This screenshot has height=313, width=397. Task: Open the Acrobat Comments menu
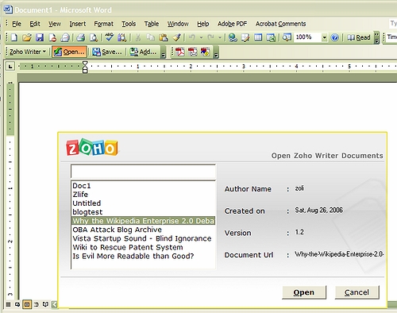(280, 24)
